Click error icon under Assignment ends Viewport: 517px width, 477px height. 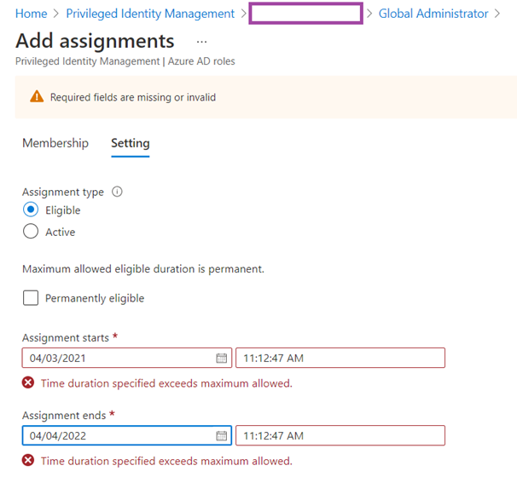[x=28, y=460]
